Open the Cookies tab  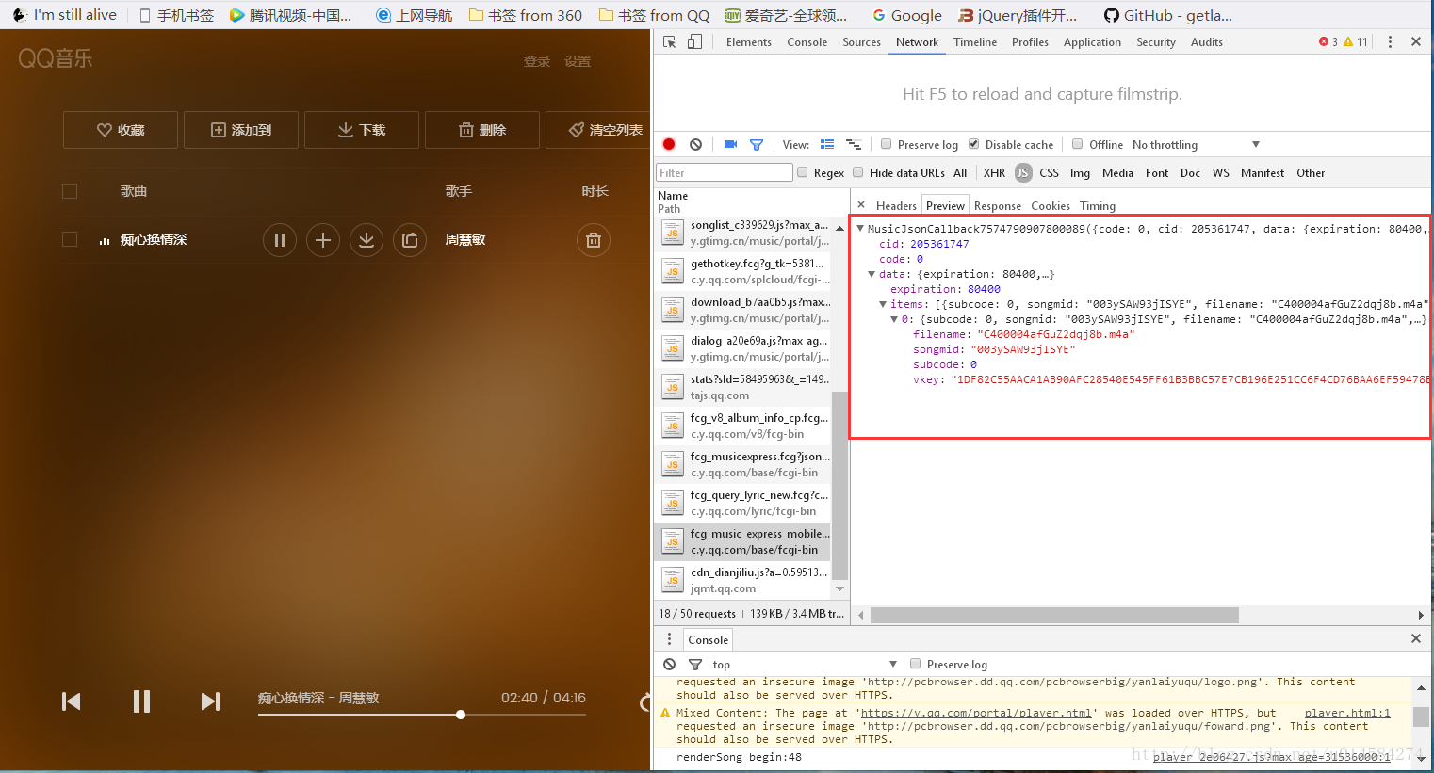coord(1051,205)
